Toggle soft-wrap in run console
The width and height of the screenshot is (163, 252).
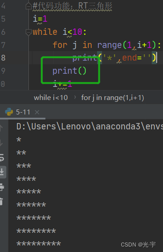tap(2, 157)
